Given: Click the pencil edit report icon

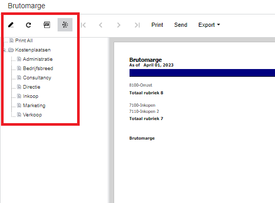Looking at the screenshot, I should coord(11,25).
